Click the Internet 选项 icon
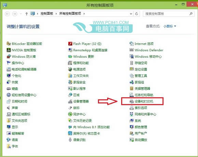Screen dimensions: 198x157 pos(131,44)
